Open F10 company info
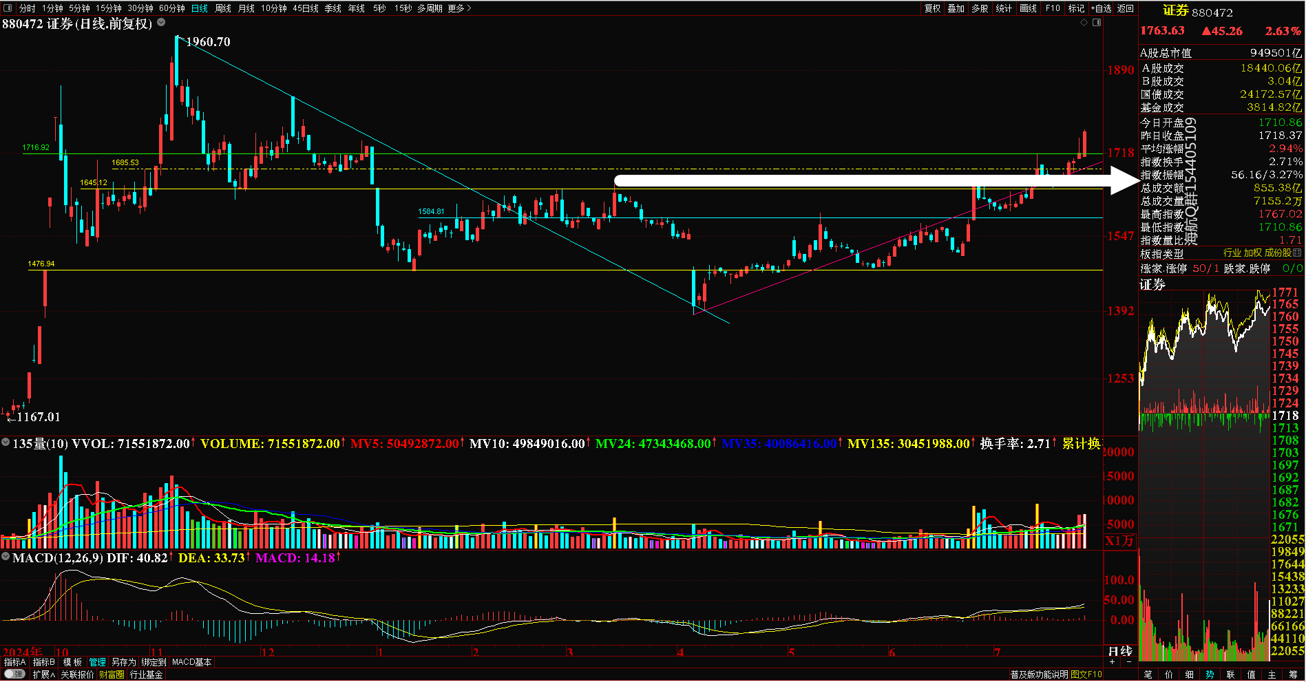This screenshot has width=1306, height=682. [x=1053, y=8]
